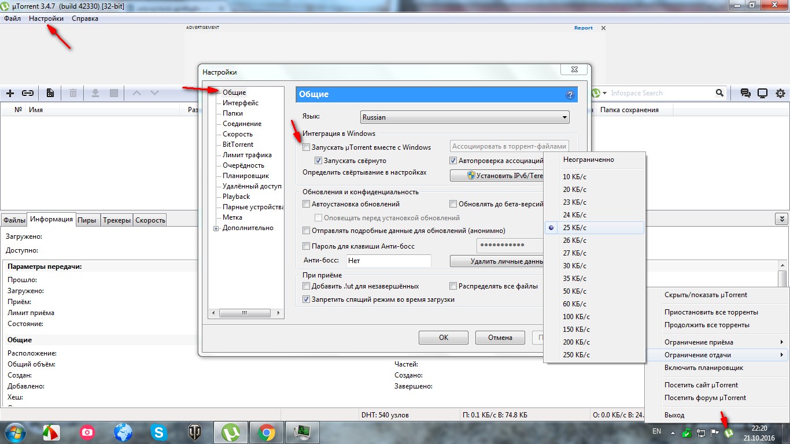This screenshot has height=444, width=790.
Task: Enable Запускать µTorrent вместе с Windows checkbox
Action: pyautogui.click(x=307, y=147)
